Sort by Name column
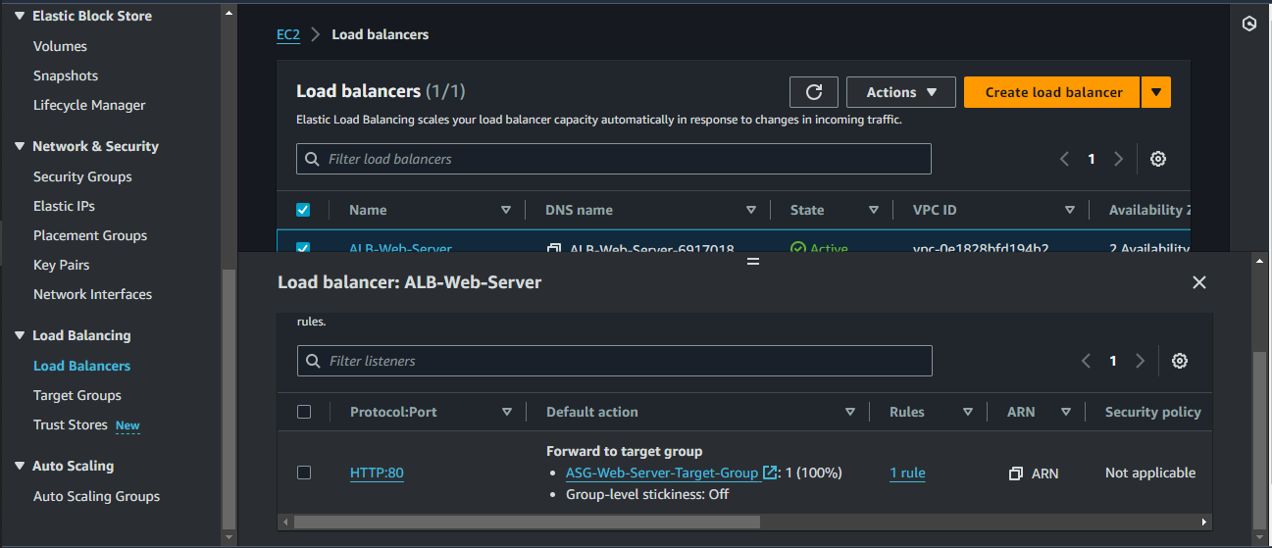This screenshot has width=1272, height=548. coord(506,210)
